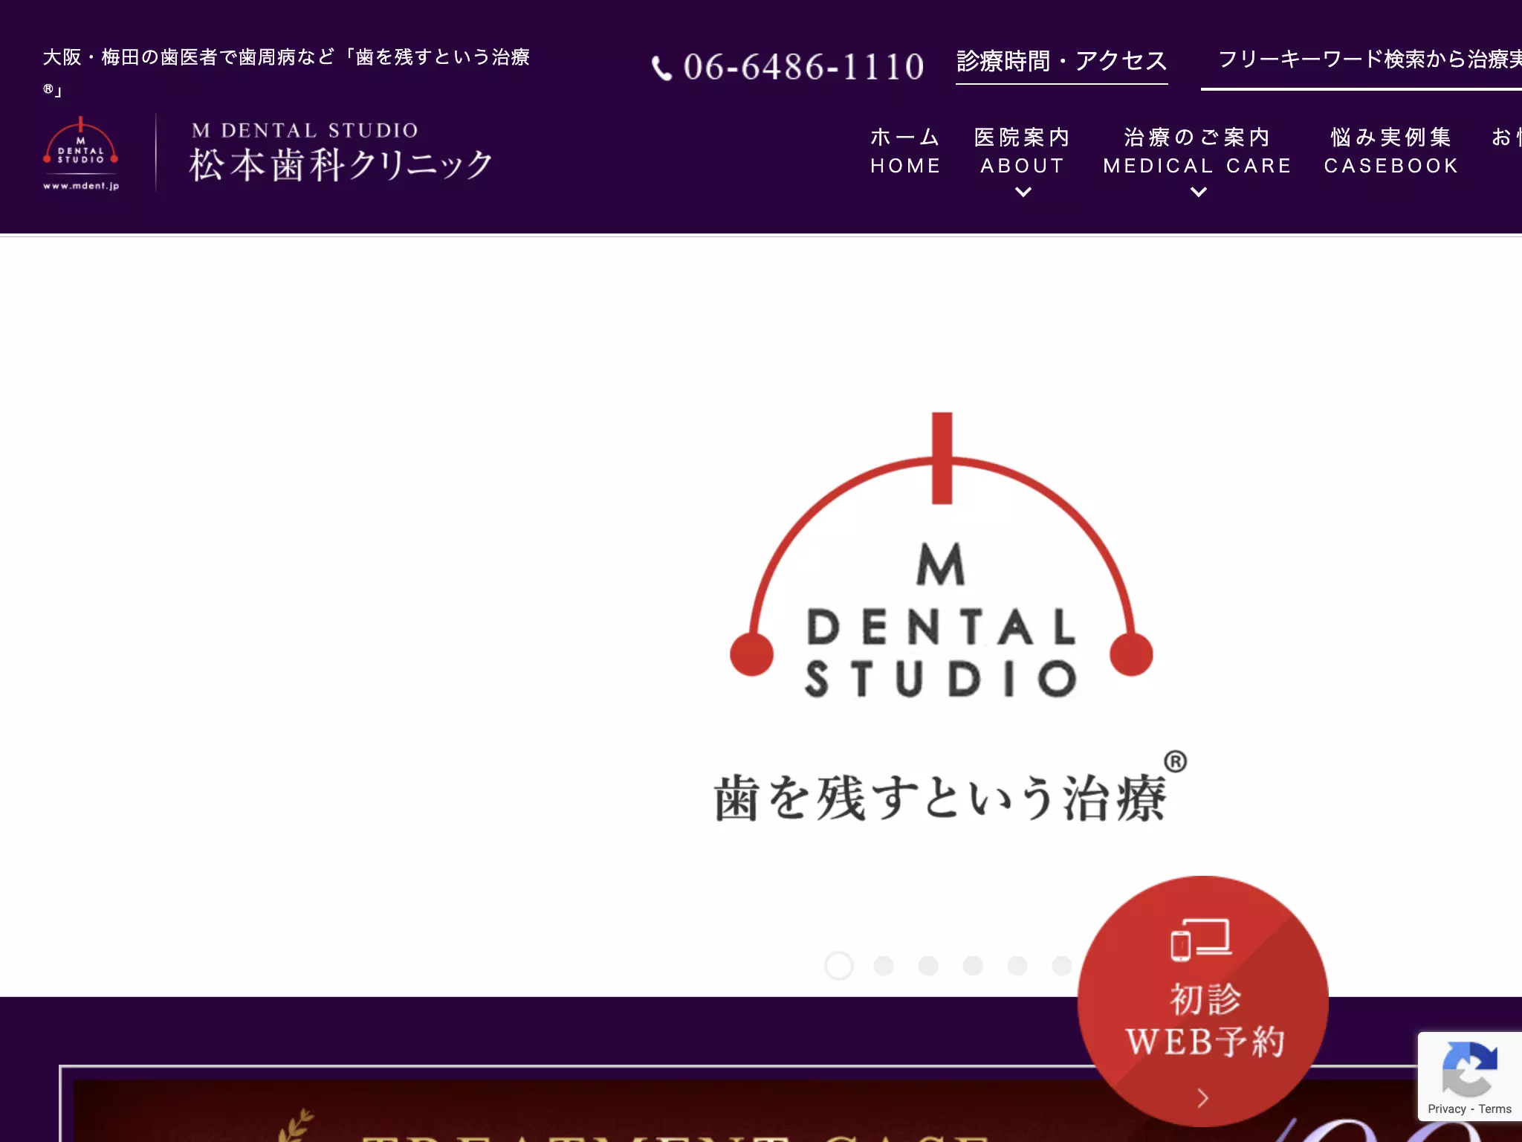Screen dimensions: 1522x1142
Task: Click the 初診 WEB予約 round button
Action: coord(1202,1001)
